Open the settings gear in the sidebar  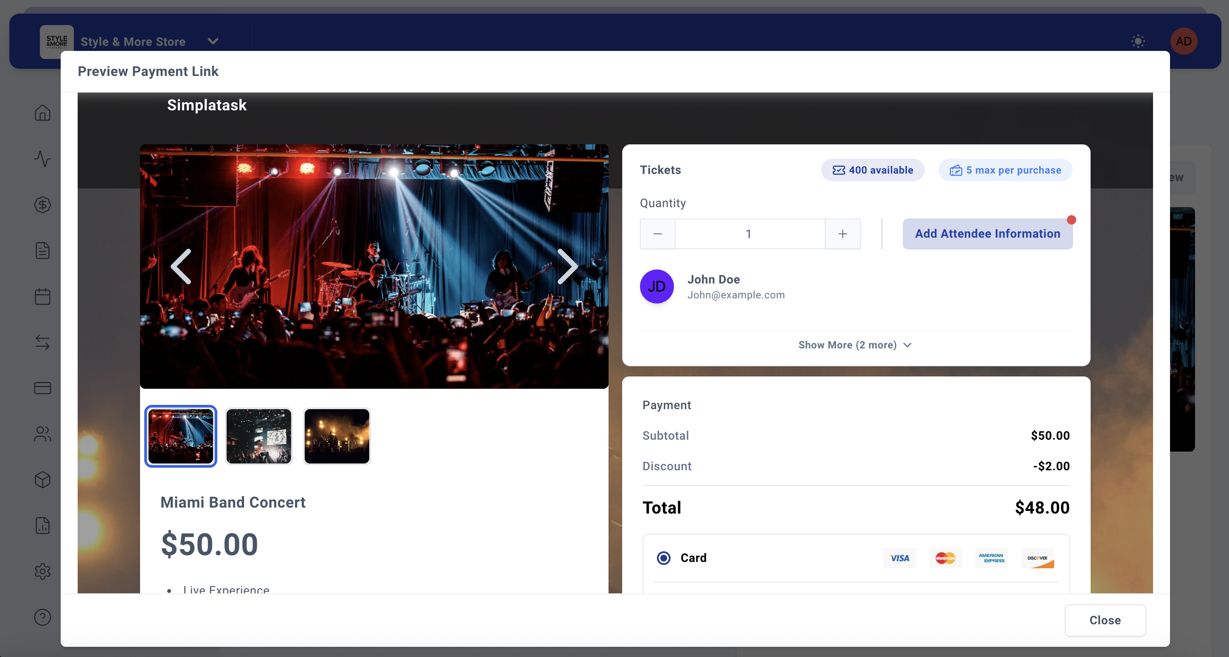pos(42,571)
